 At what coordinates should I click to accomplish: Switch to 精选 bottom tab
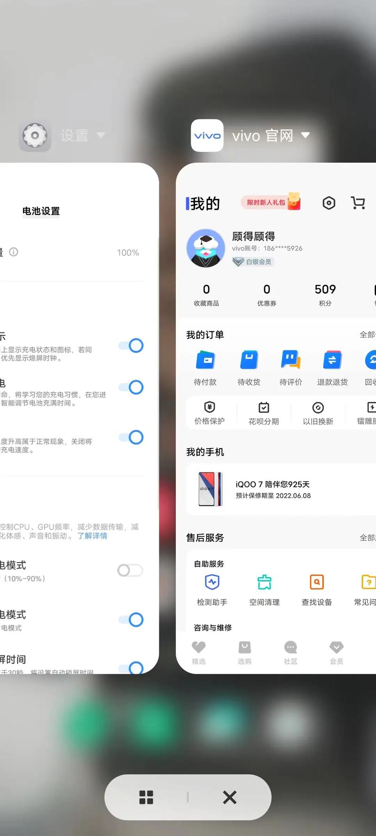[199, 653]
